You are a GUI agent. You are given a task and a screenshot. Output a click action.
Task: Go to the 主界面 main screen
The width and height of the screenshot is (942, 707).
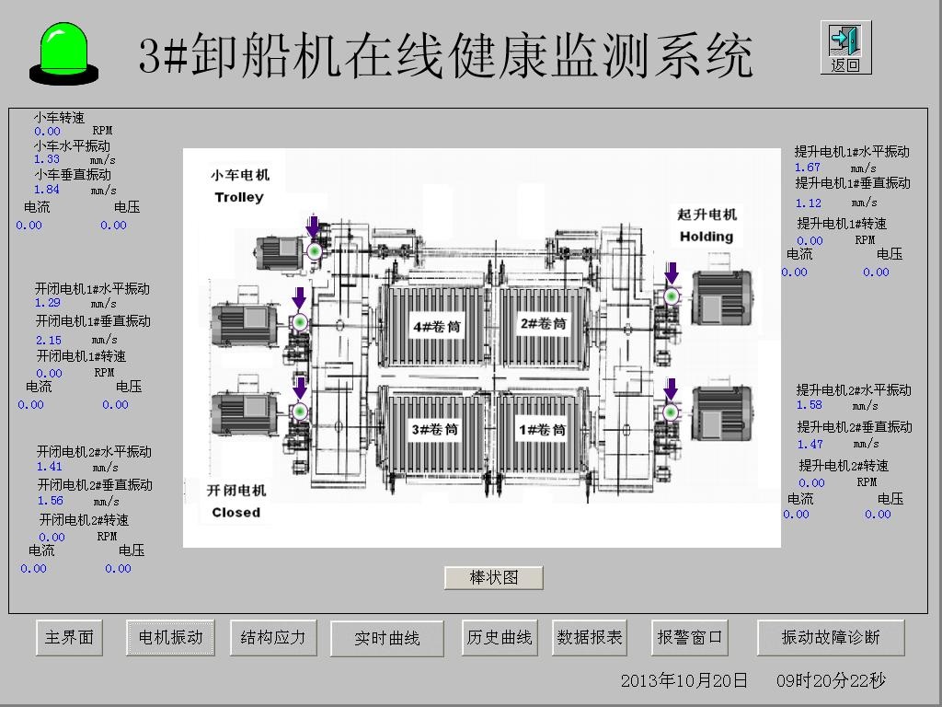(x=69, y=637)
